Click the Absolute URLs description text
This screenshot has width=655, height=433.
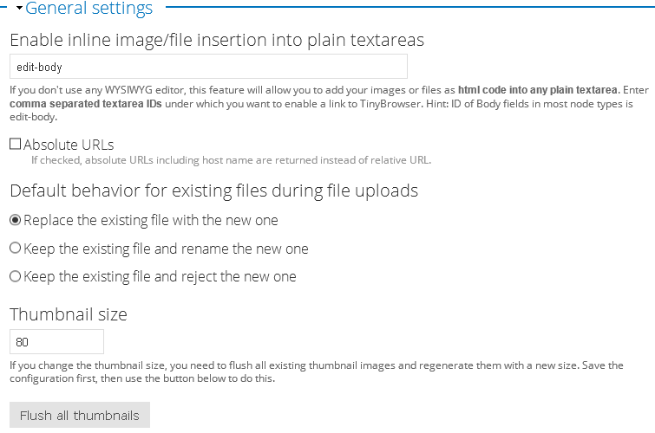(x=231, y=159)
